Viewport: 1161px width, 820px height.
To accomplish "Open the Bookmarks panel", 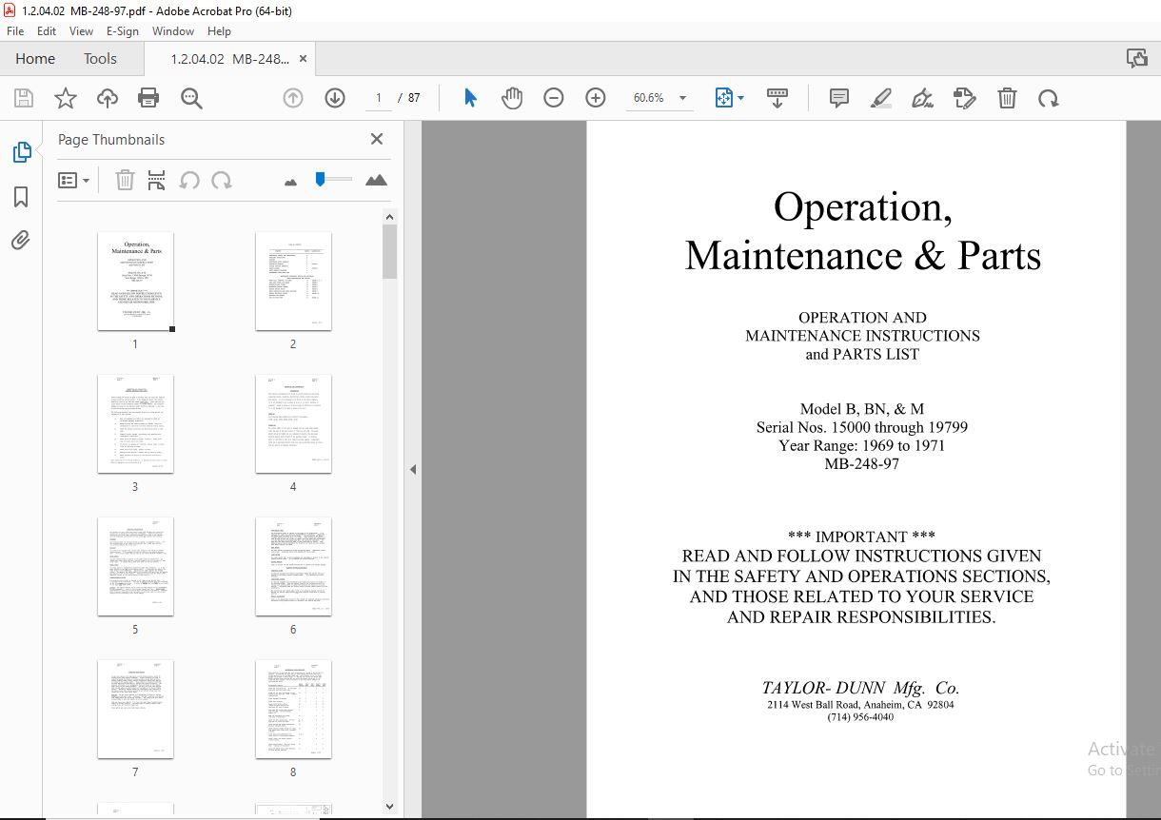I will tap(22, 197).
